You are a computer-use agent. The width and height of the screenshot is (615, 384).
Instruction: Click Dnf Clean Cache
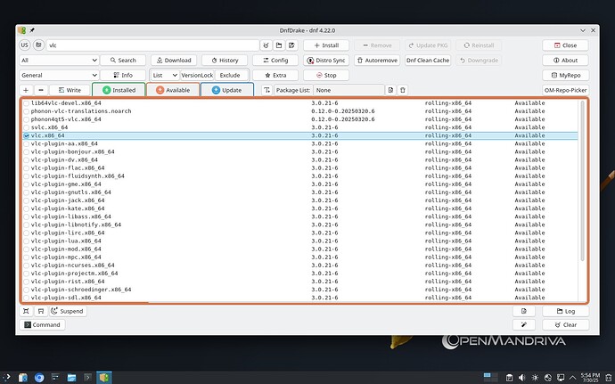(x=428, y=61)
